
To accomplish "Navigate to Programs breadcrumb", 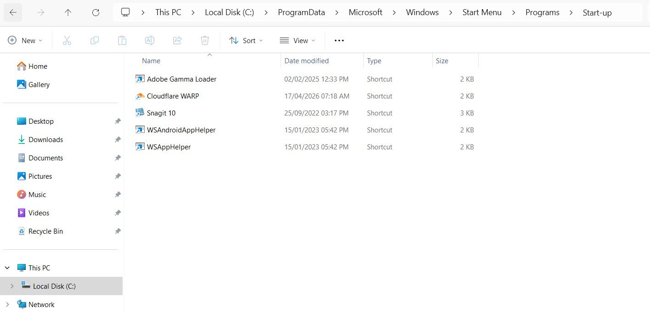I will pyautogui.click(x=543, y=13).
